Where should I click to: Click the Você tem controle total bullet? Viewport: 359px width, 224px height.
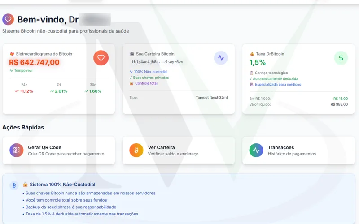[x=66, y=200]
